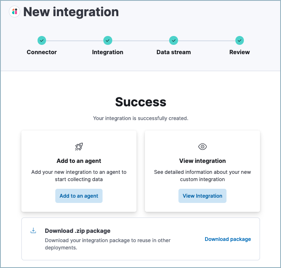Go to the Connector step label
The height and width of the screenshot is (268, 281).
pos(42,52)
